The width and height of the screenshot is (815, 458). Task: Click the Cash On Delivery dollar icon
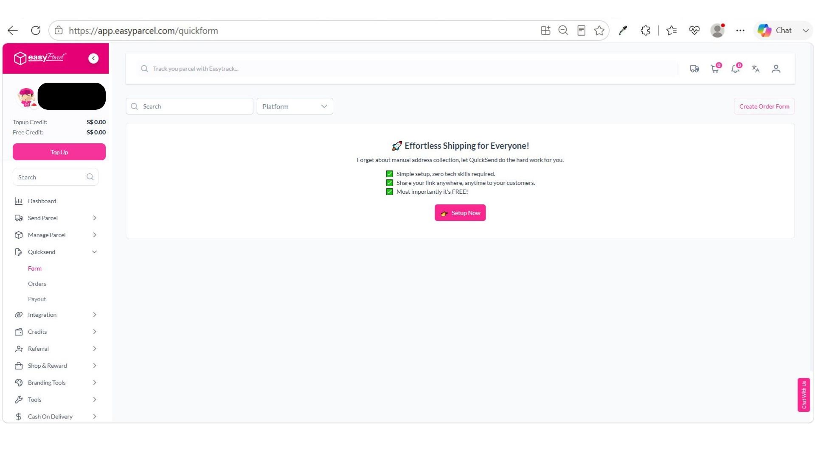point(19,416)
